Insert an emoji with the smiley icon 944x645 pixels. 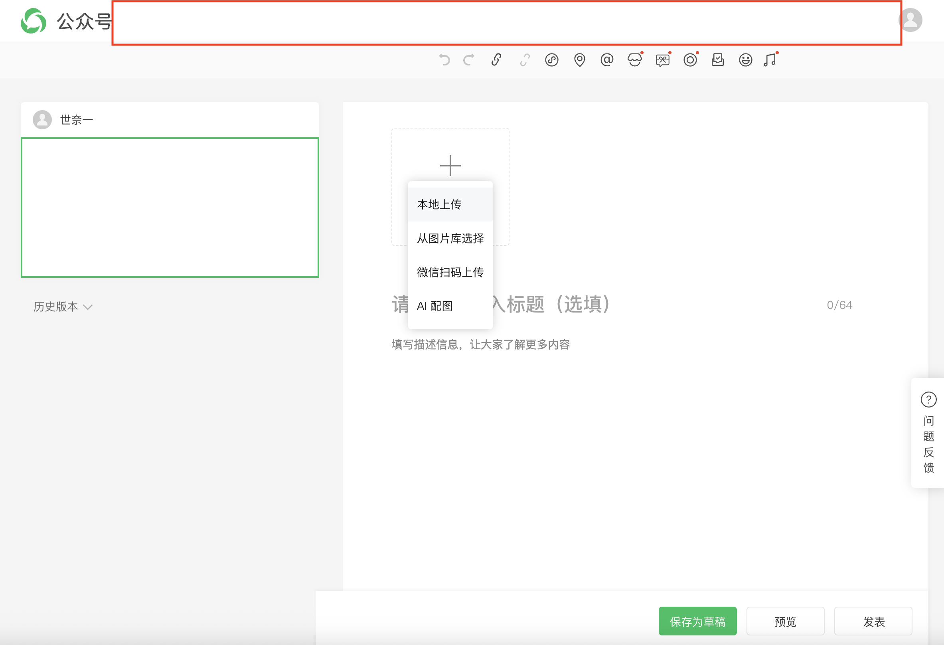[745, 60]
